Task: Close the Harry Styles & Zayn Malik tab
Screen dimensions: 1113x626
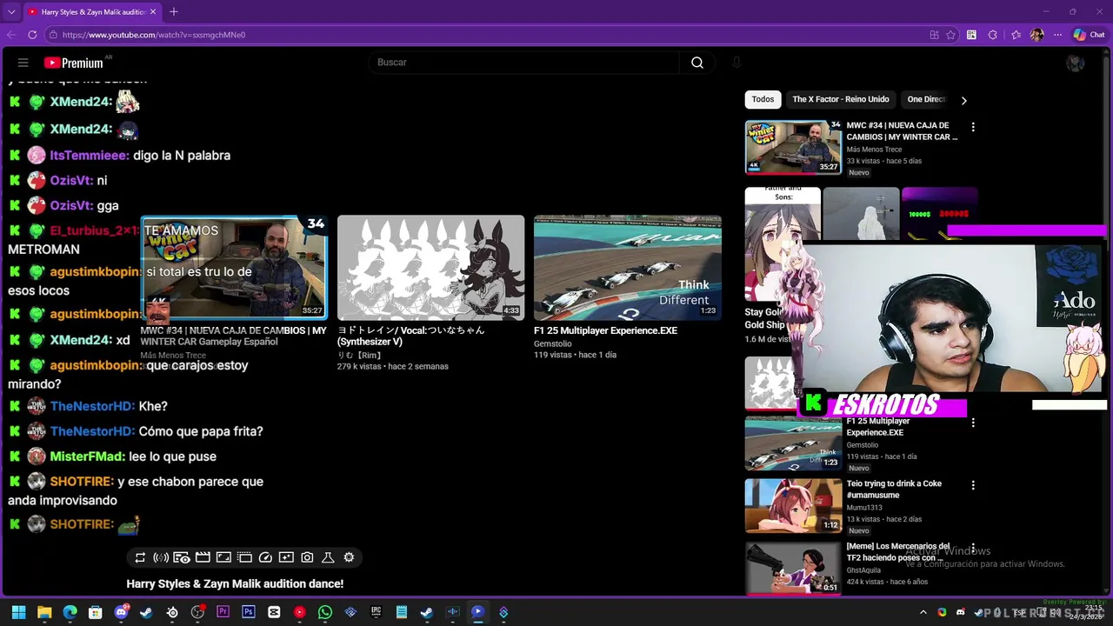Action: 154,12
